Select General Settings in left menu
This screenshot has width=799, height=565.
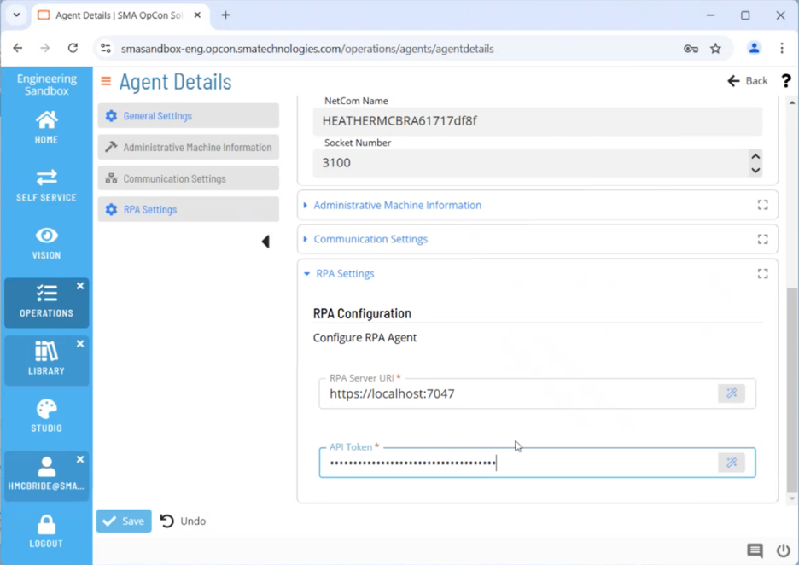click(x=189, y=116)
